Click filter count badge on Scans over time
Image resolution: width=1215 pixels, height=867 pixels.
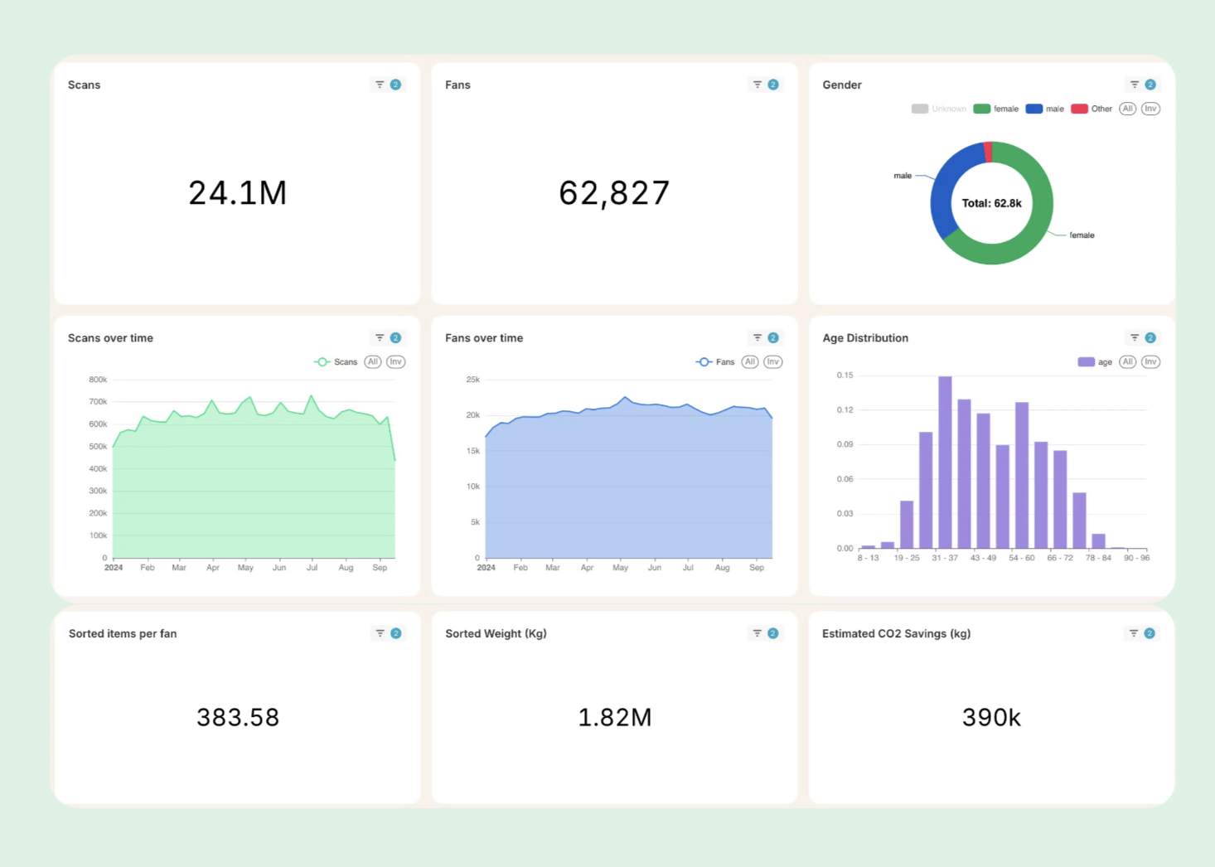[x=396, y=337]
